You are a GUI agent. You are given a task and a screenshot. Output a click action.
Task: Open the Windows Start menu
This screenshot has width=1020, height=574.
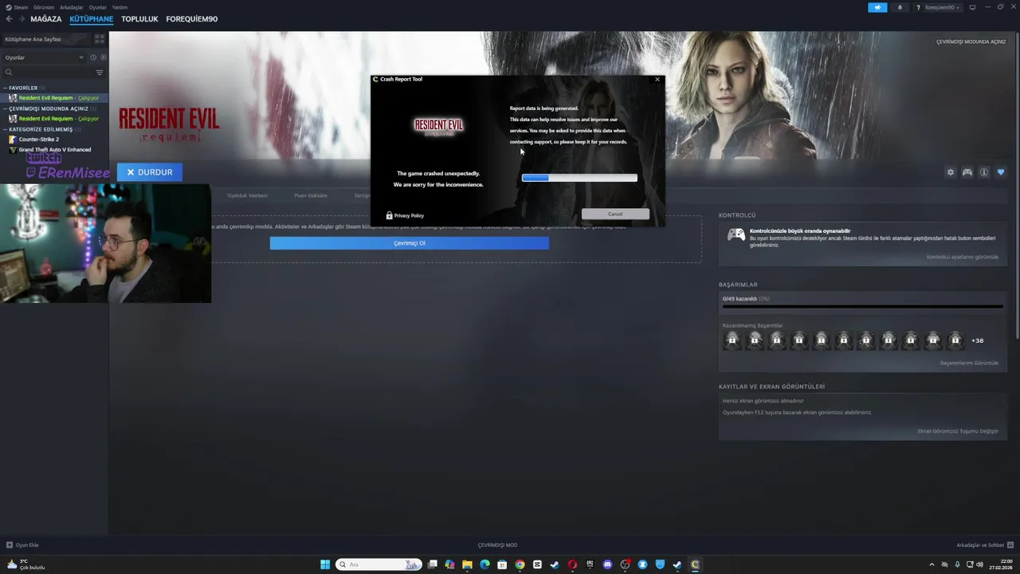(x=325, y=564)
